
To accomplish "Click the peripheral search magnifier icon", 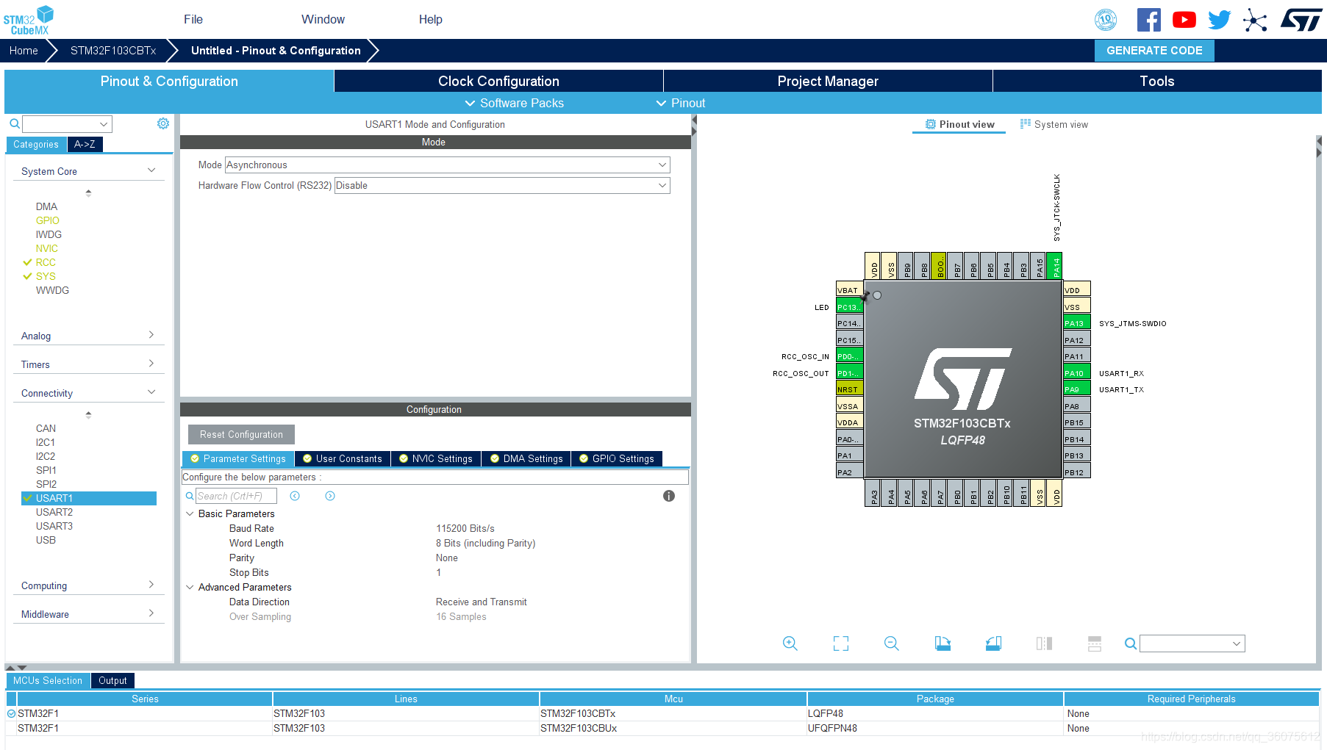I will [14, 123].
